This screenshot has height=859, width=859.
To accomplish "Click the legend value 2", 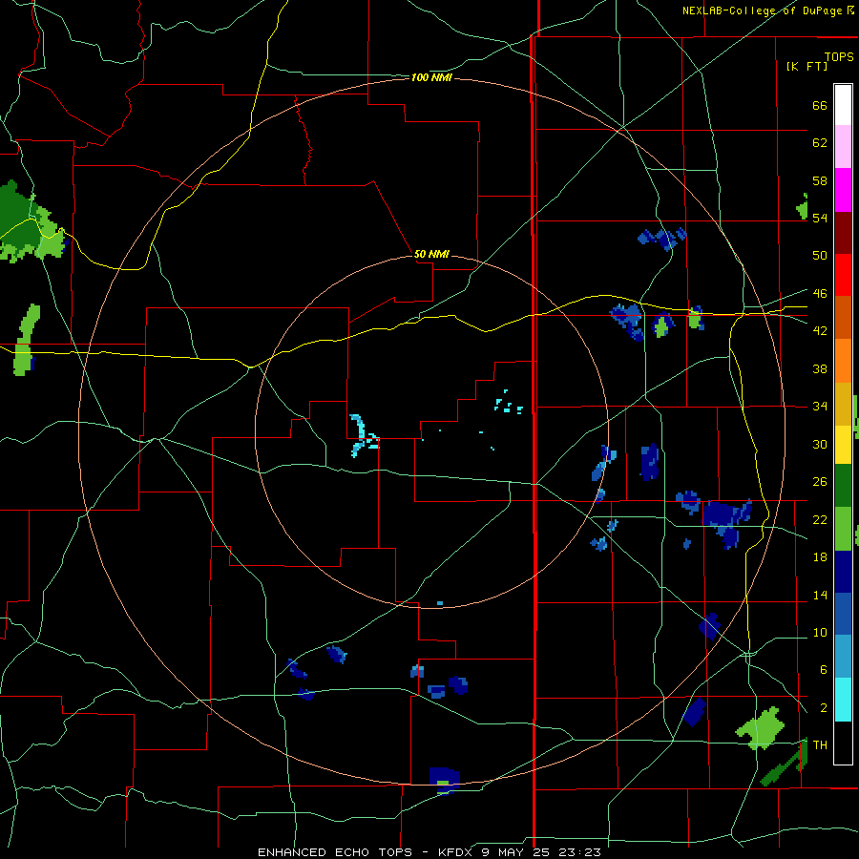I will pyautogui.click(x=823, y=708).
